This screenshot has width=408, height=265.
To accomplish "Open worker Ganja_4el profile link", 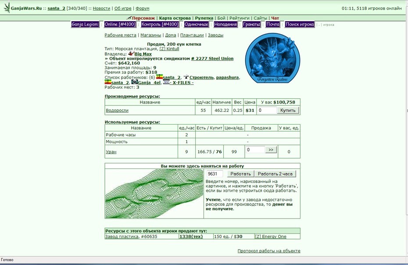I will pyautogui.click(x=149, y=82).
